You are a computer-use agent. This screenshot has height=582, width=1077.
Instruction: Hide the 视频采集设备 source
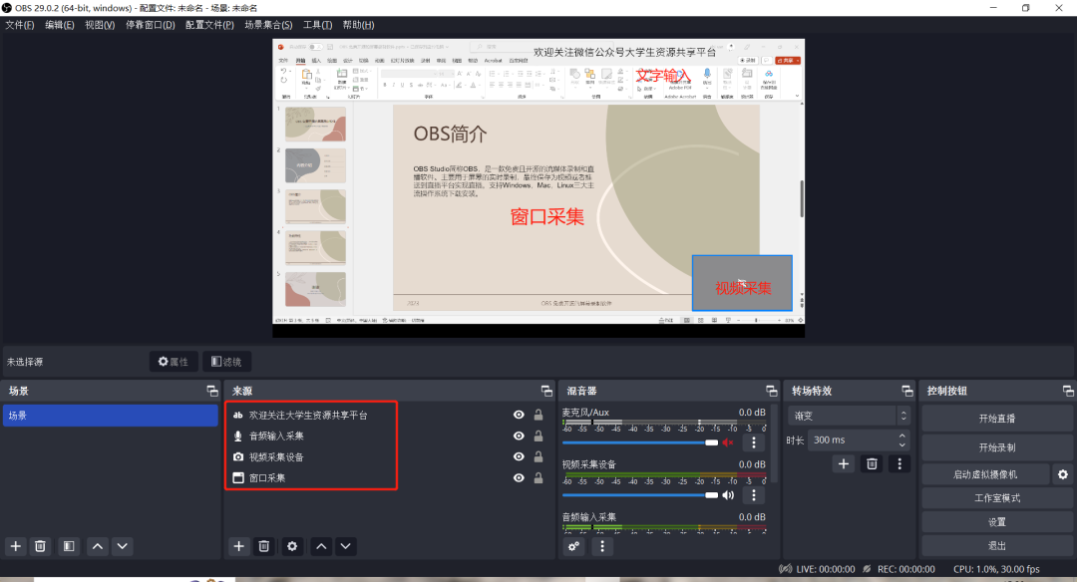[519, 456]
